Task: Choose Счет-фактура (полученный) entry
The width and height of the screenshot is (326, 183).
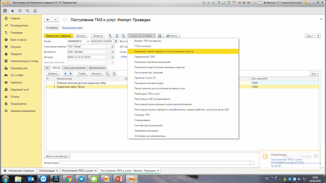Action: [x=183, y=125]
